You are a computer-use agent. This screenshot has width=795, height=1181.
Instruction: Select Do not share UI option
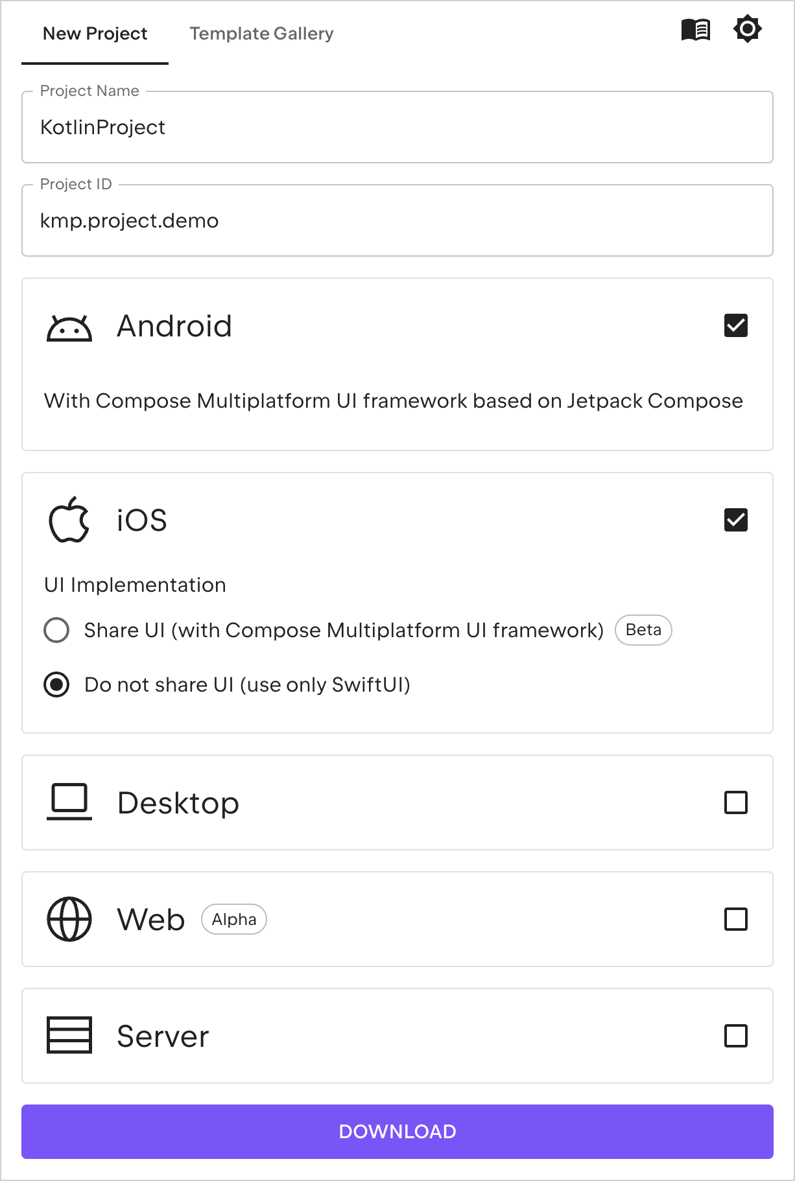[56, 684]
